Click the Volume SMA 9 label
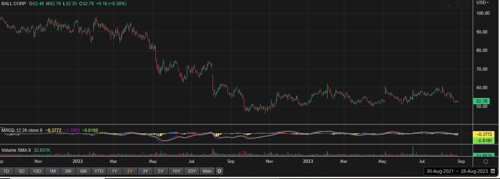The width and height of the screenshot is (500, 179). (16, 150)
